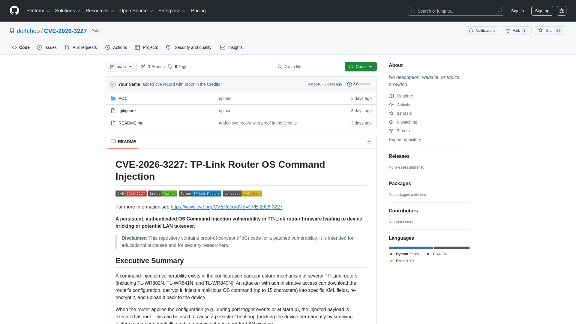Viewport: 576px width, 324px height.
Task: Click the eye icon beside 0 watching
Action: [x=391, y=122]
